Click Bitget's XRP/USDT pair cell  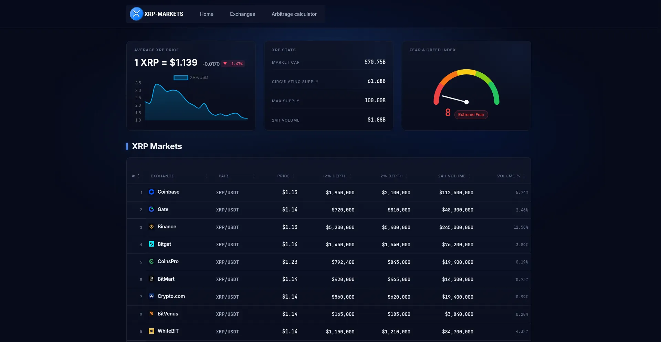[227, 245]
